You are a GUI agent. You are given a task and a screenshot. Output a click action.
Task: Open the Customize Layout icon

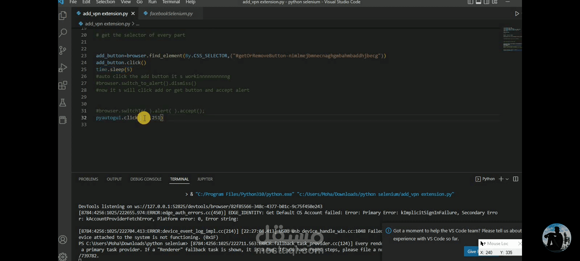pos(494,2)
